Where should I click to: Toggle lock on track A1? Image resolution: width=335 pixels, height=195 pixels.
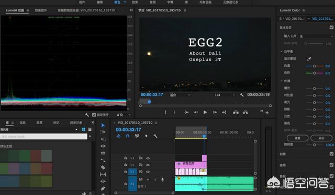click(x=126, y=184)
